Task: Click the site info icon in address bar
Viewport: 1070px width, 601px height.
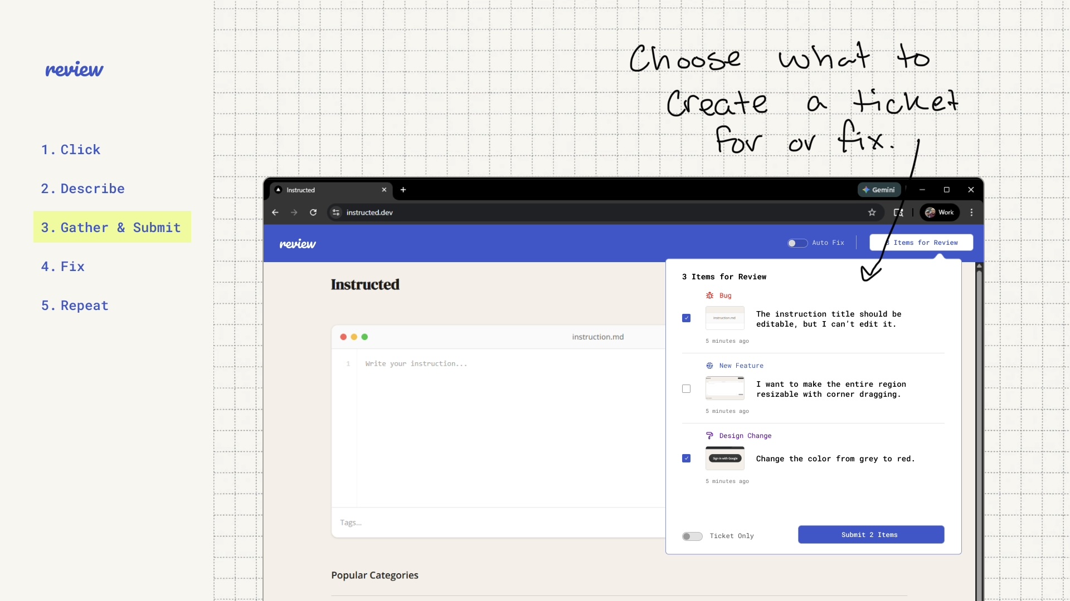Action: pyautogui.click(x=336, y=213)
